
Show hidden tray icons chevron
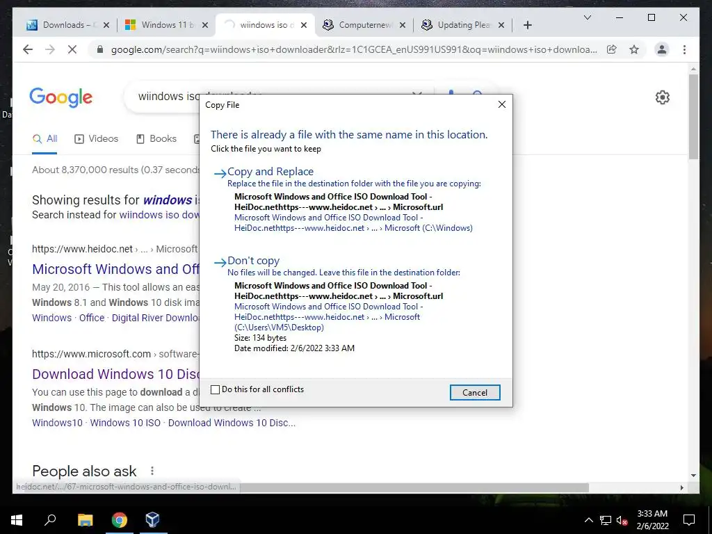pos(588,520)
